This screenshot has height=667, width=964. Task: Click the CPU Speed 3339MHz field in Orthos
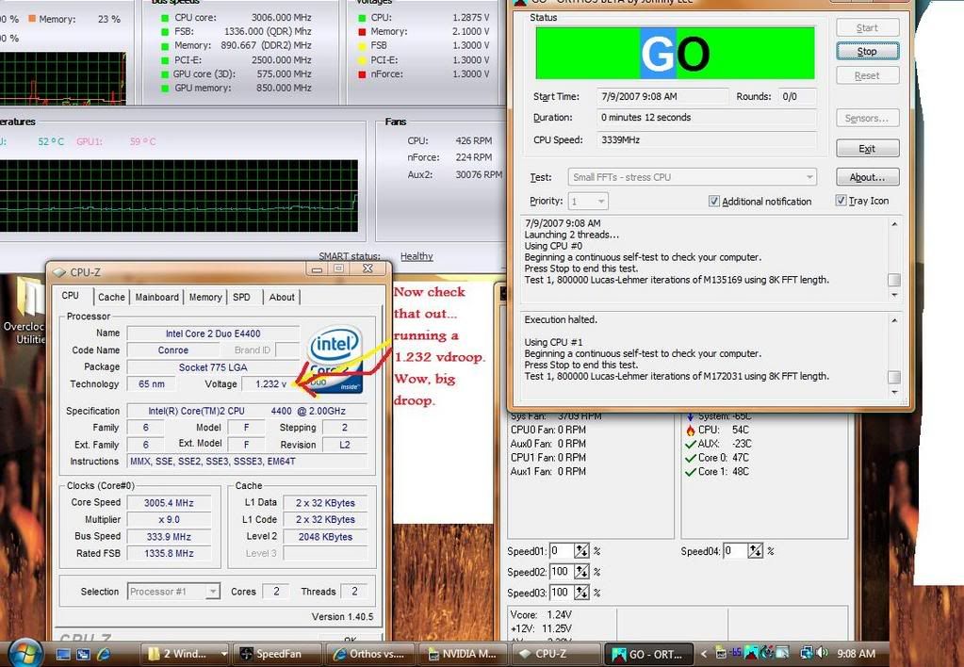[x=707, y=139]
